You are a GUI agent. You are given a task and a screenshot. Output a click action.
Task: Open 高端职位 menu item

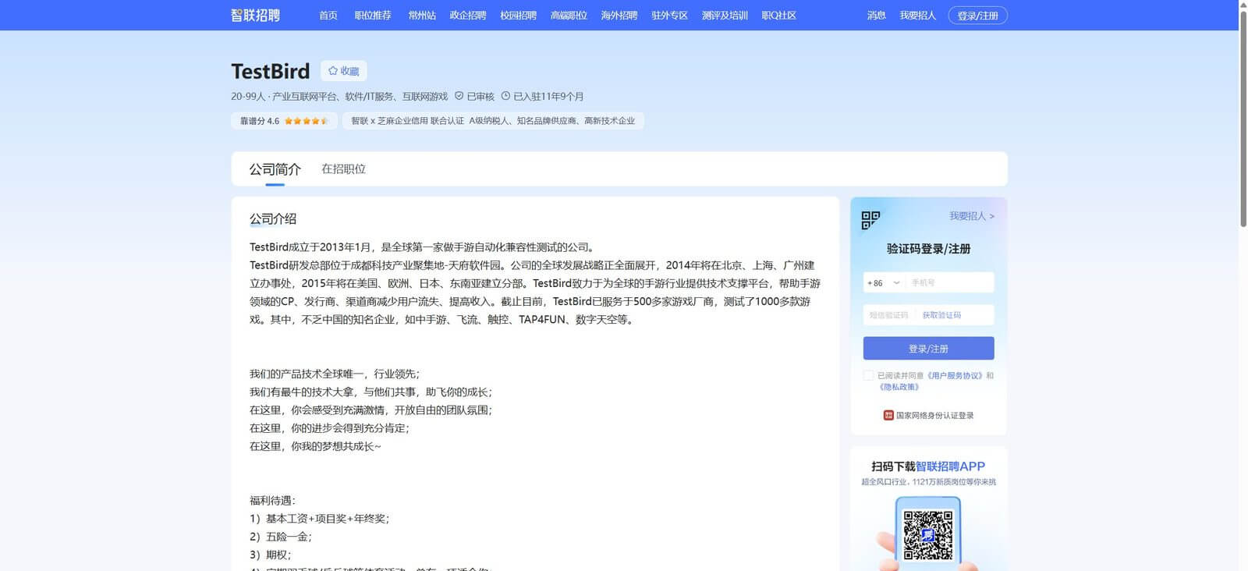click(x=569, y=16)
